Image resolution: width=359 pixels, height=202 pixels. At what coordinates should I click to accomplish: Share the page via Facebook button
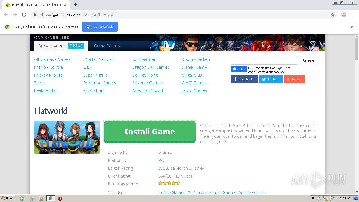pos(245,79)
